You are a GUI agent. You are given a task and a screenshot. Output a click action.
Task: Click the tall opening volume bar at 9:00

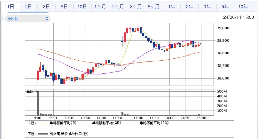point(38,103)
